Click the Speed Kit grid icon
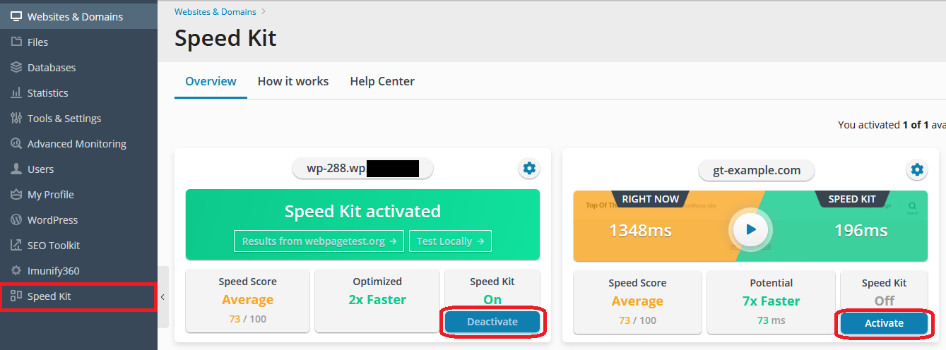The width and height of the screenshot is (946, 350). pos(16,296)
